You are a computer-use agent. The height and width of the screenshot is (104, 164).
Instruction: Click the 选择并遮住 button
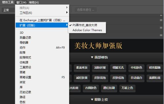pos(86,10)
